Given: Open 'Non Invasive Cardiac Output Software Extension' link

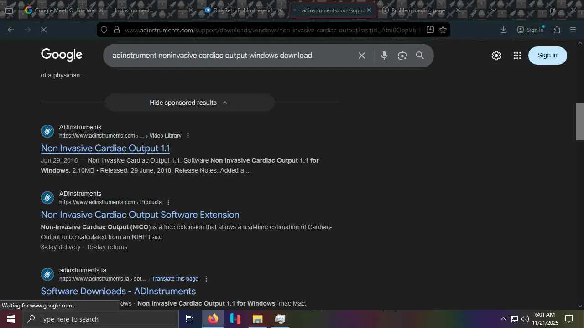Looking at the screenshot, I should 140,215.
